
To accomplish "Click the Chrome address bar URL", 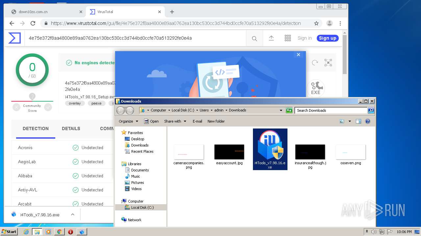I will coord(176,23).
